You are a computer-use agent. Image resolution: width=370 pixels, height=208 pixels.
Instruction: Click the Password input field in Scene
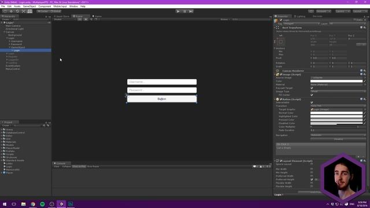pos(162,90)
